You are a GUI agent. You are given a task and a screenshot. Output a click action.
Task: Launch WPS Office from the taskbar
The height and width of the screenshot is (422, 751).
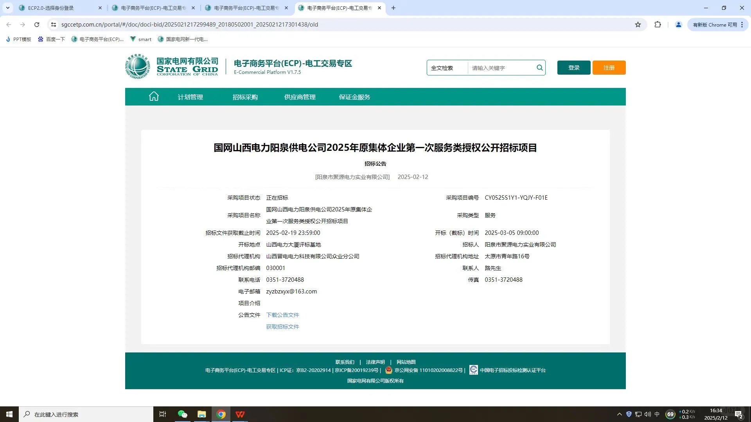pyautogui.click(x=240, y=414)
